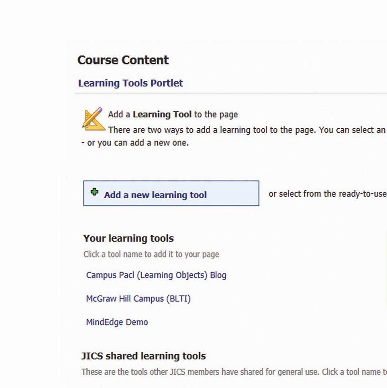Select the McGraw Hill Campus (BLTI) tool

coord(138,299)
